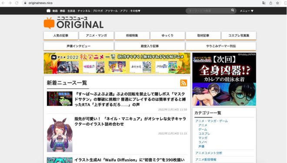Open the メニュー dropdown
287x163 pixels.
coord(247,11)
